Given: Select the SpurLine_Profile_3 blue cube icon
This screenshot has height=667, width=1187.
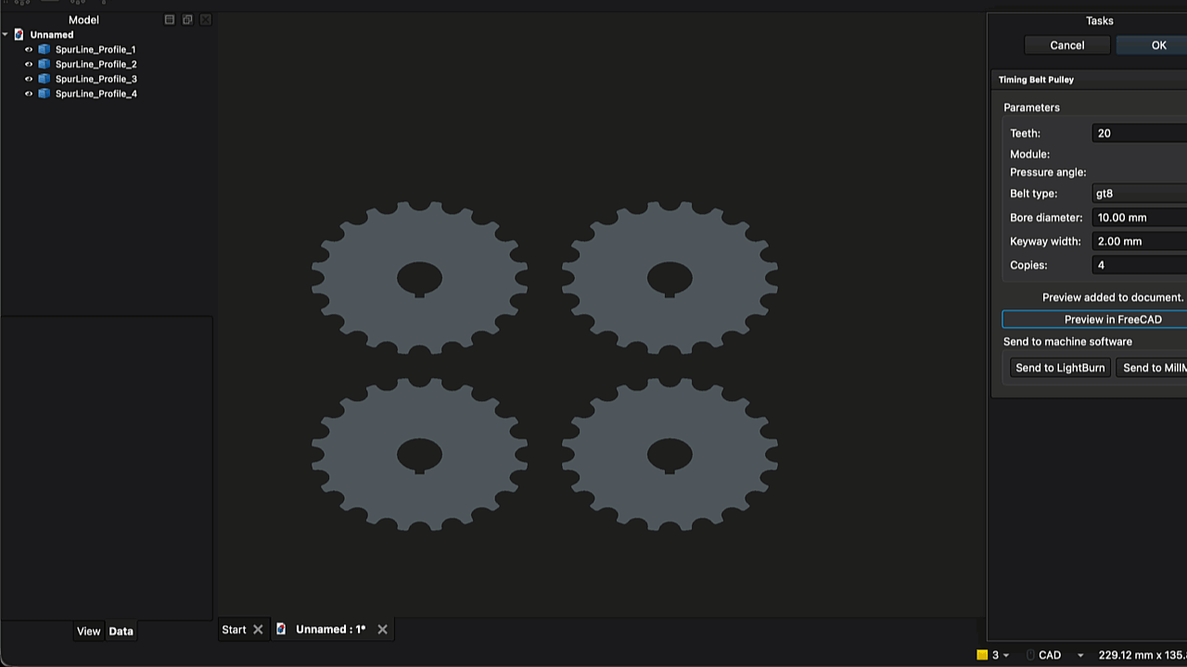Looking at the screenshot, I should pyautogui.click(x=44, y=79).
